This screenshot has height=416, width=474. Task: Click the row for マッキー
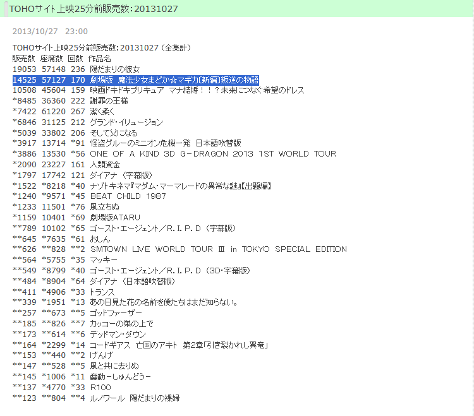coord(65,260)
